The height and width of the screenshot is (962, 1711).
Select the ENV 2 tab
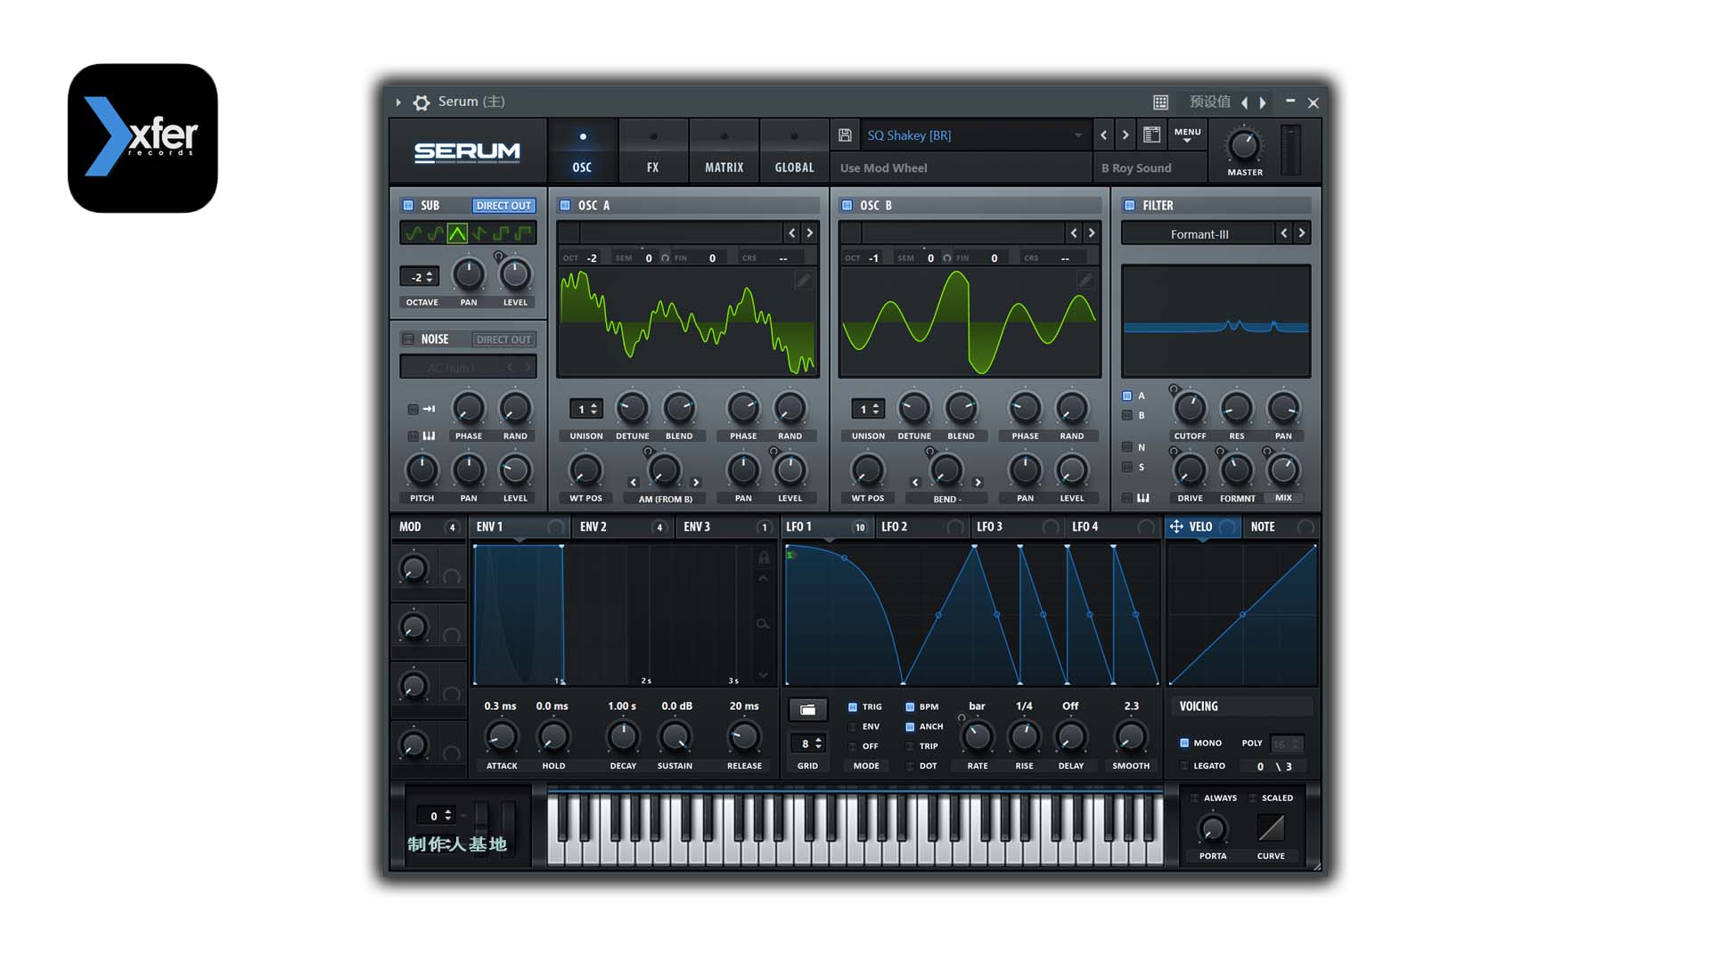(622, 526)
